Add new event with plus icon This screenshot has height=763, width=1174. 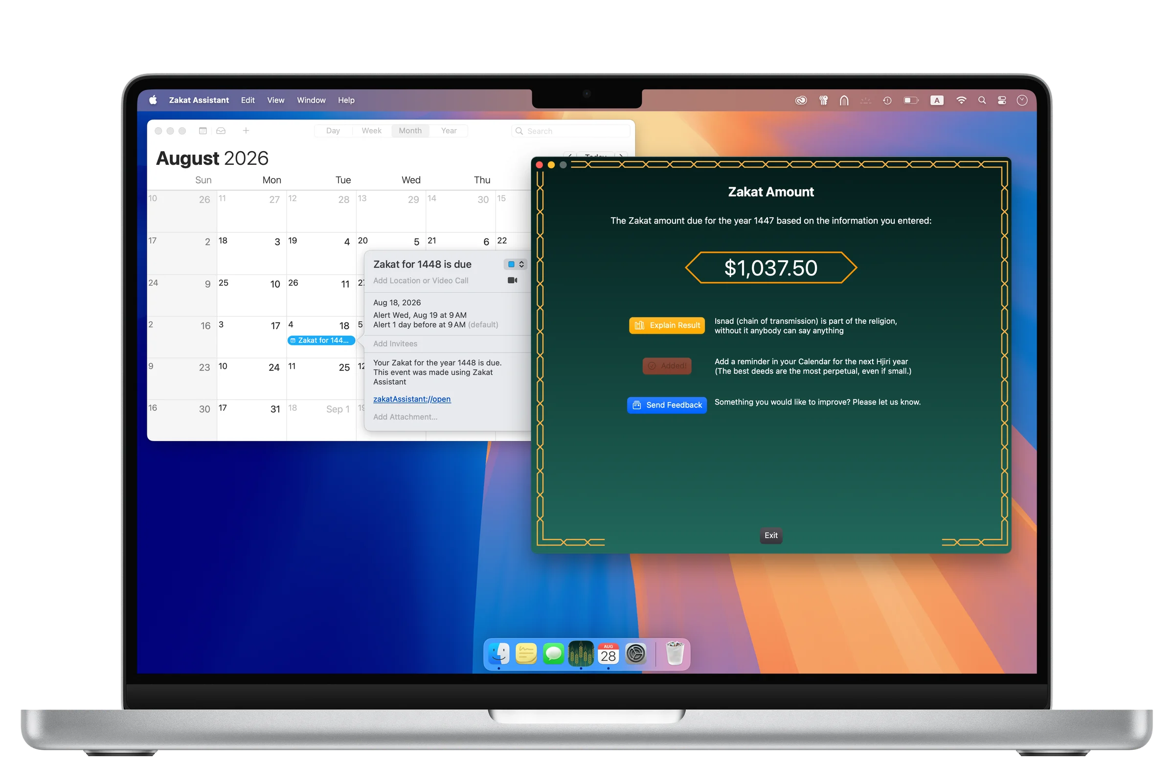pos(246,131)
